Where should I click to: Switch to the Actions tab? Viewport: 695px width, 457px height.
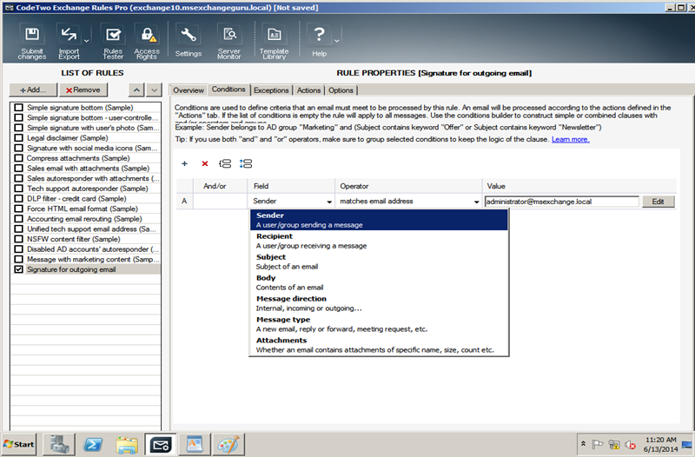pyautogui.click(x=308, y=90)
